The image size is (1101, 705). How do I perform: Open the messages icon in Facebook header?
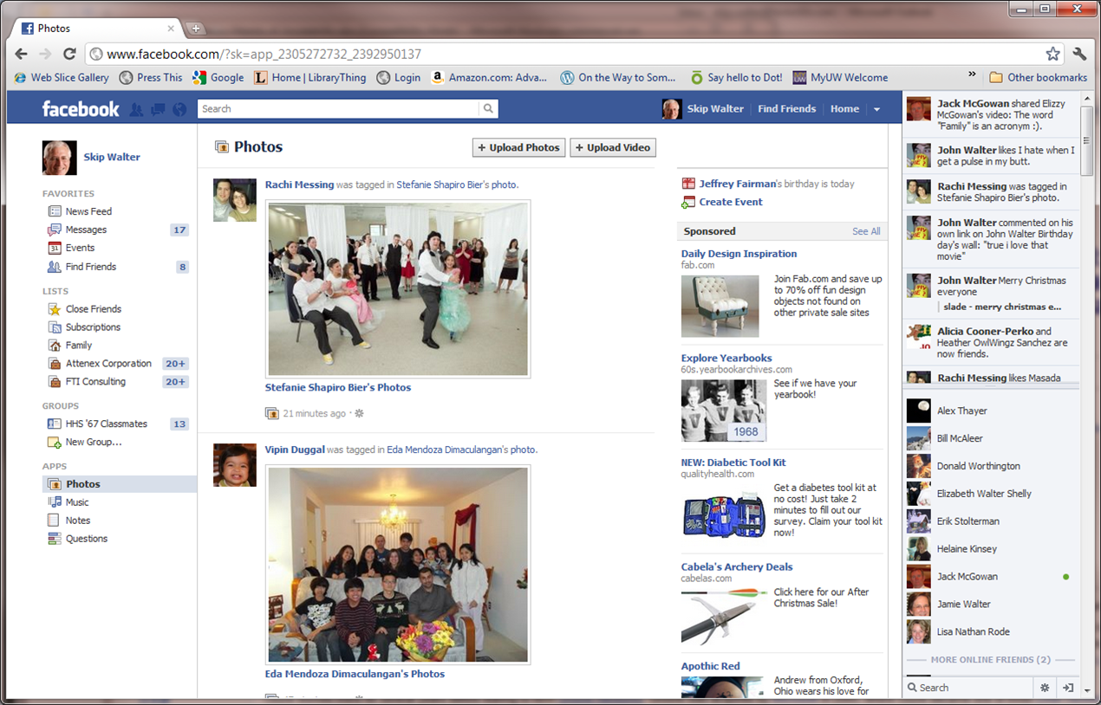[158, 109]
